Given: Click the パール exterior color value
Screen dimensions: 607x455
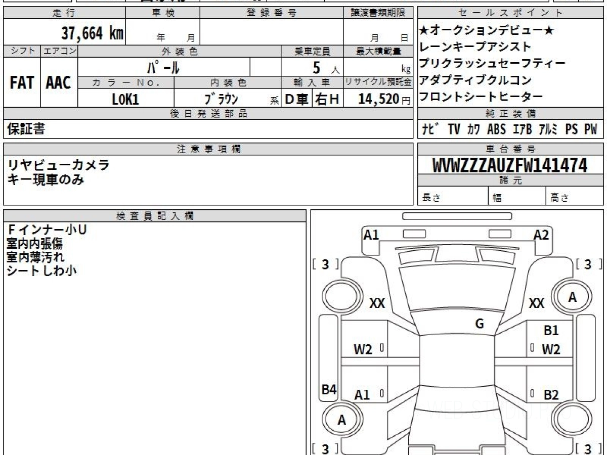Looking at the screenshot, I should tap(163, 67).
